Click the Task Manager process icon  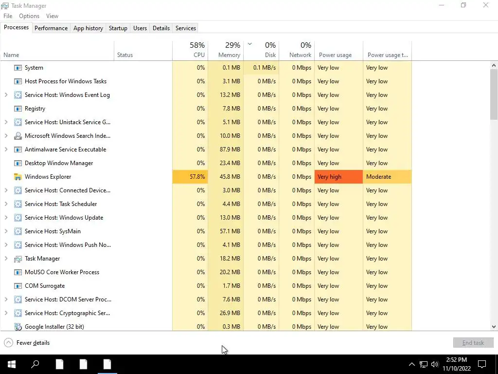[x=18, y=259]
